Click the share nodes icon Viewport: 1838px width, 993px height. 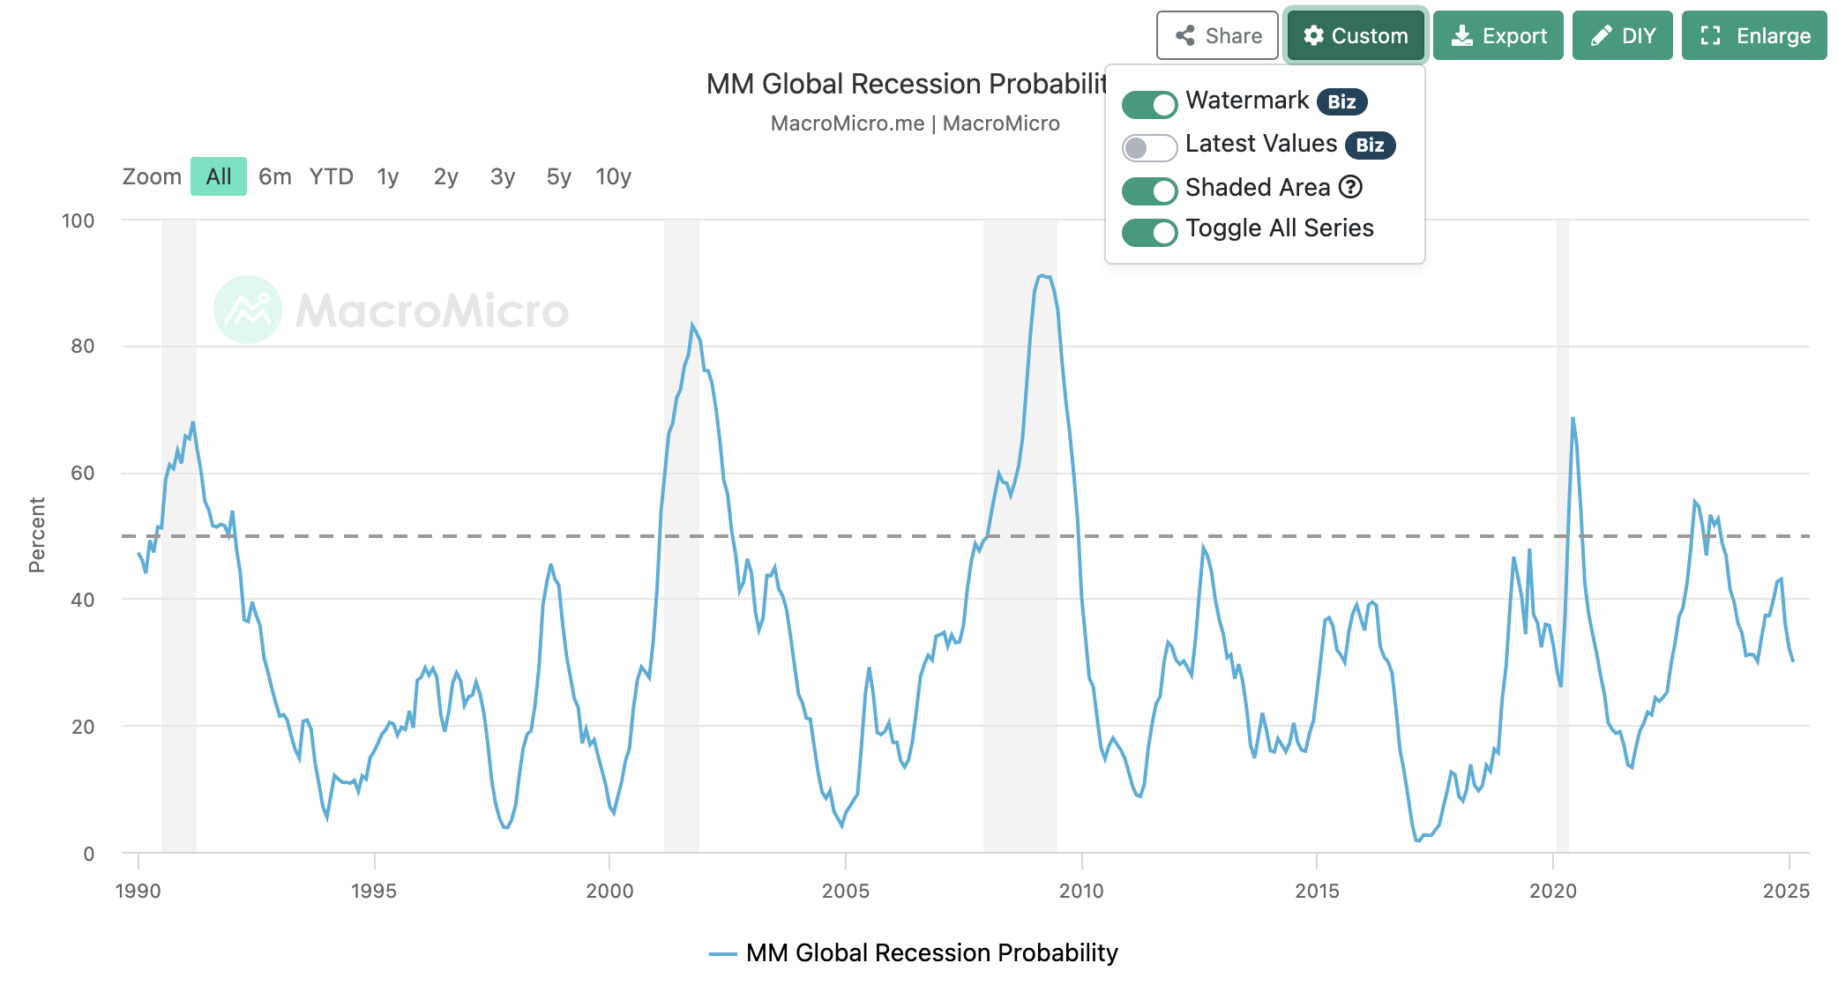click(x=1185, y=35)
